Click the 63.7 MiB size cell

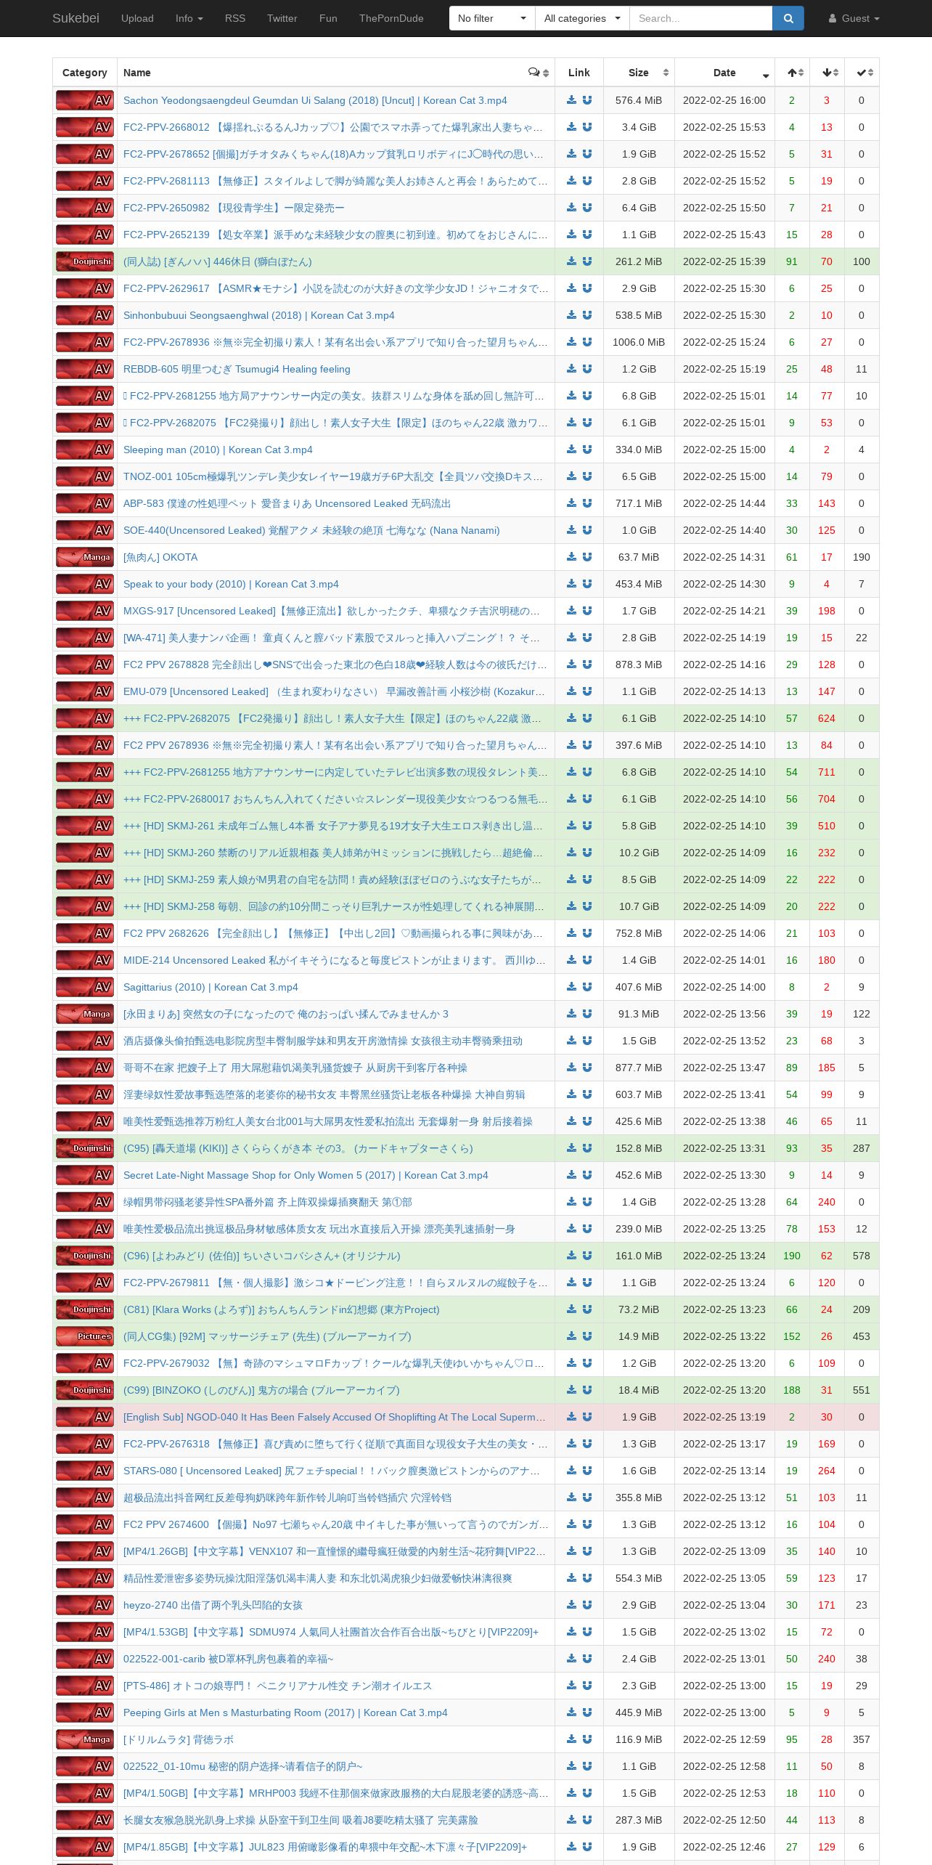[x=639, y=557]
